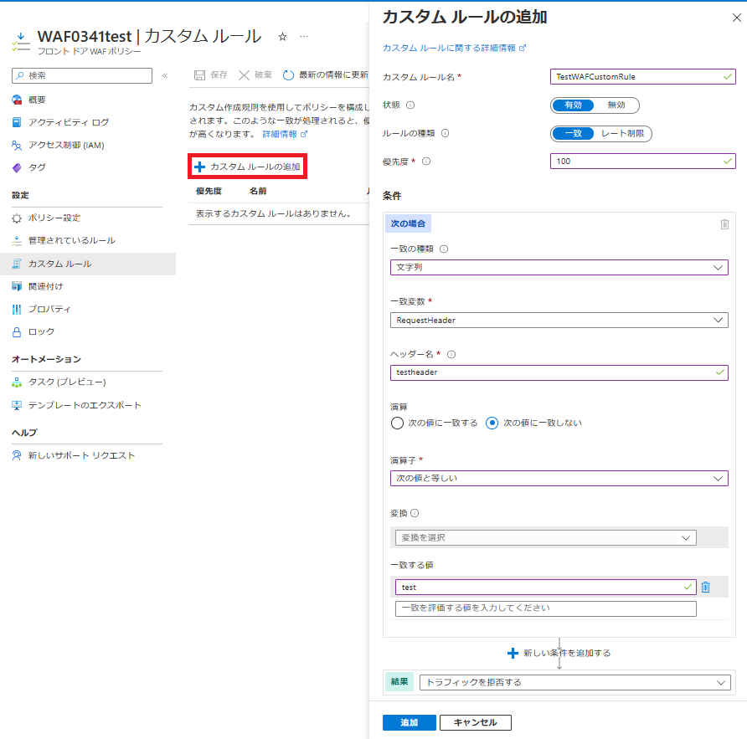747x739 pixels.
Task: Open the 結果 action dropdown
Action: coord(575,681)
